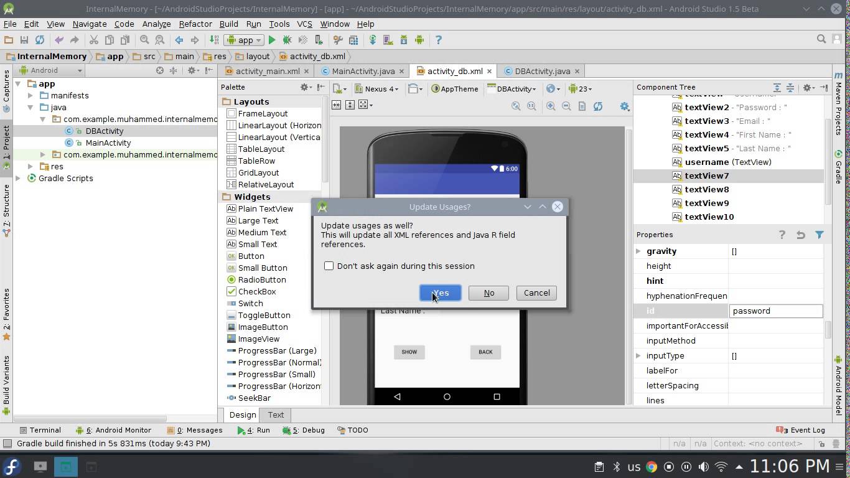This screenshot has height=478, width=850.
Task: Synchronize files with the refresh toolbar icon
Action: click(40, 39)
